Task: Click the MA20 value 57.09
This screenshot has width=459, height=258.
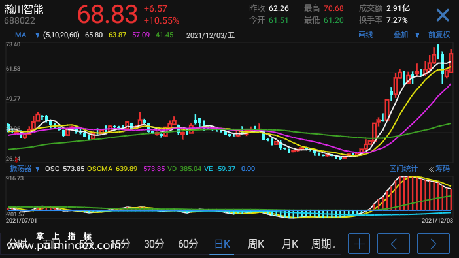Action: (x=141, y=35)
